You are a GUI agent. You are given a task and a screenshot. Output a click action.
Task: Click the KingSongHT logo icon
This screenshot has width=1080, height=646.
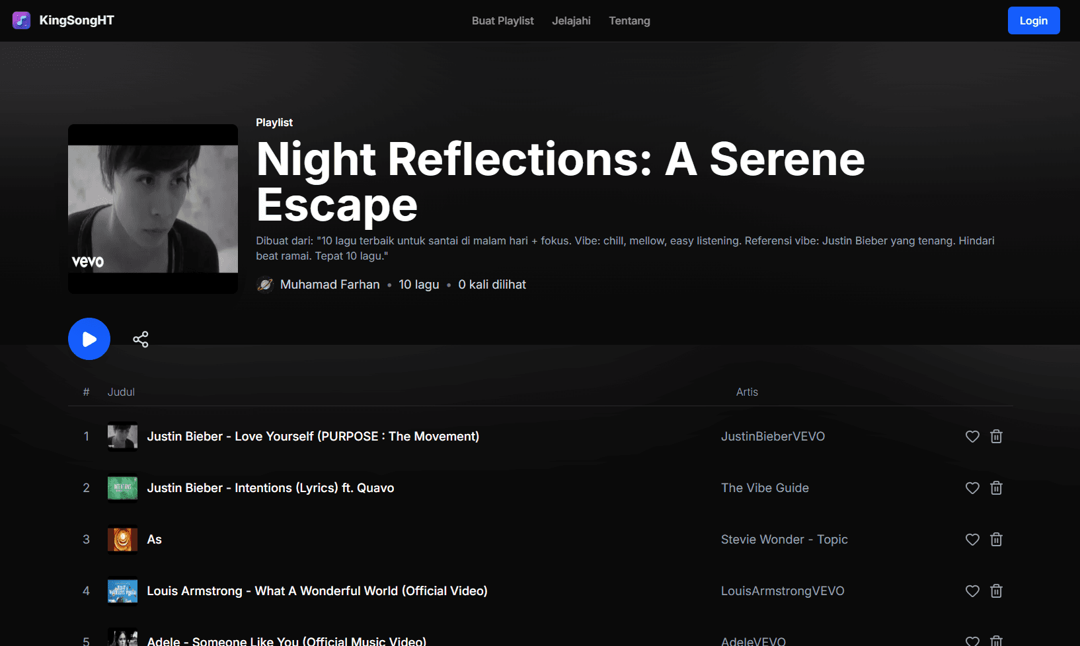click(21, 20)
